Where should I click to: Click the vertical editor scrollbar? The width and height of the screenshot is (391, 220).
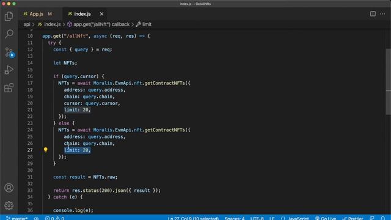pyautogui.click(x=389, y=81)
